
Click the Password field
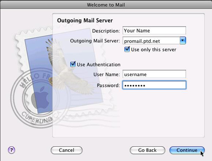pyautogui.click(x=154, y=85)
